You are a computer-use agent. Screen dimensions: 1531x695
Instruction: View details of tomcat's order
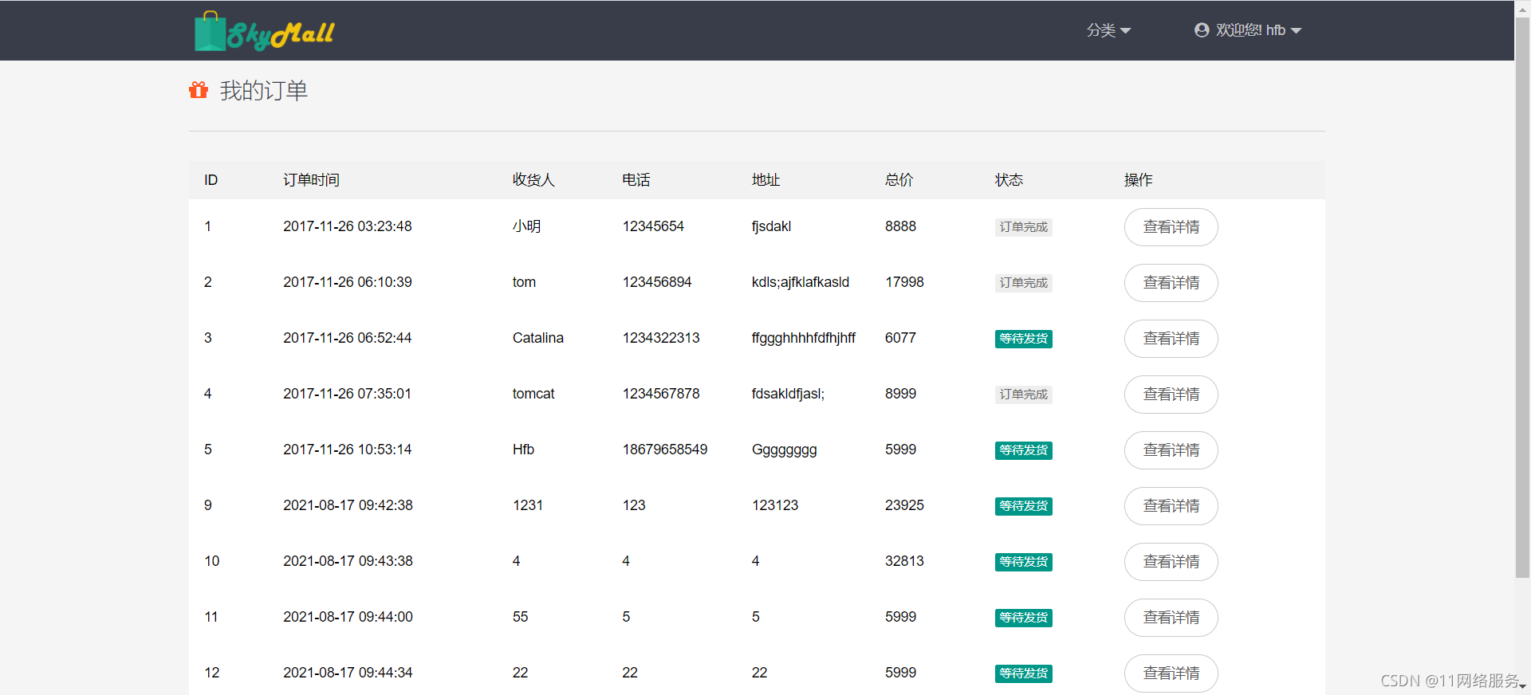[x=1171, y=395]
